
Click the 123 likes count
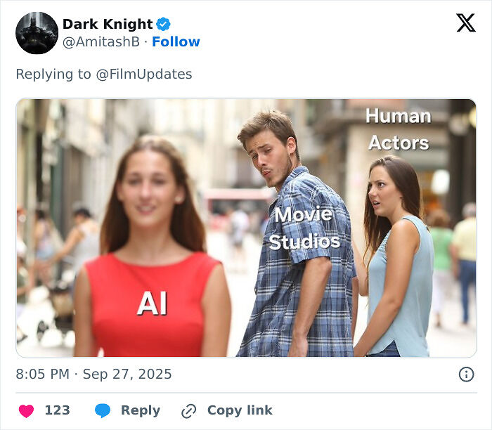pos(57,410)
